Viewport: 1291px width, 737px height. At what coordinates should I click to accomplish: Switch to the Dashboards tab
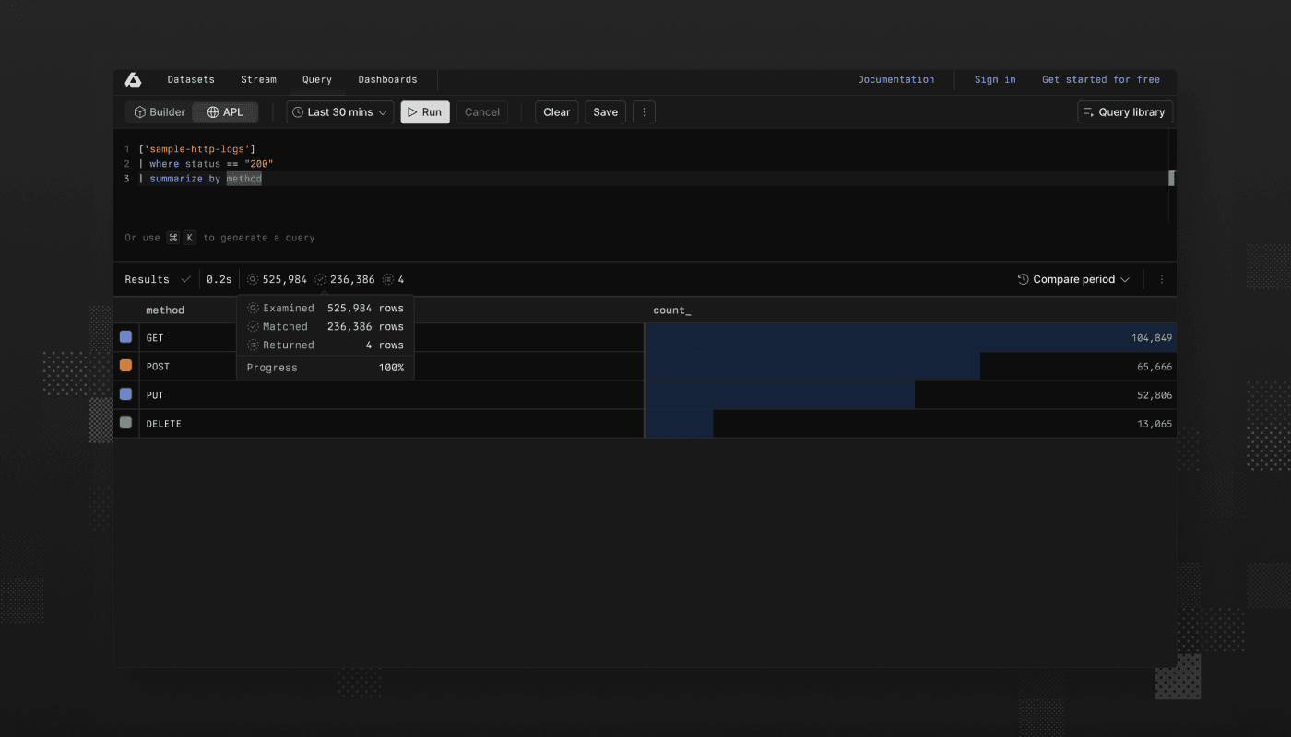[x=387, y=79]
